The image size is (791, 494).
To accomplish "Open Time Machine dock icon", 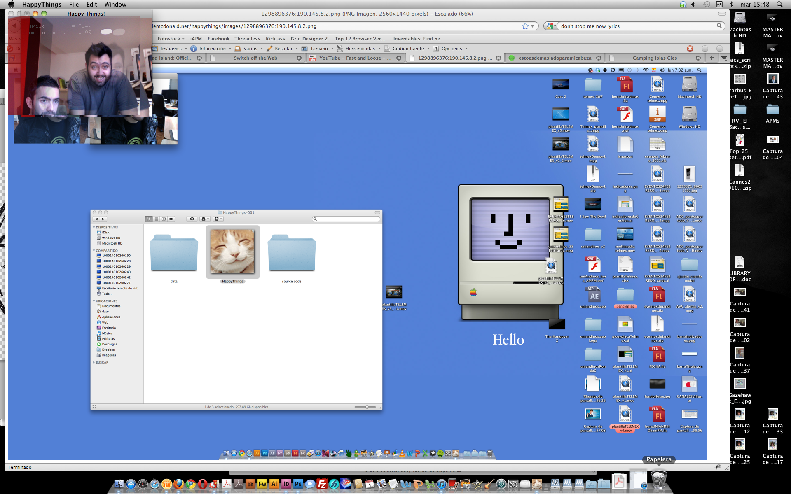I will point(501,484).
